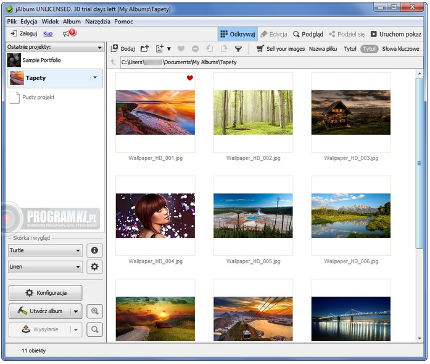
Task: Open the Widok menu
Action: 50,22
